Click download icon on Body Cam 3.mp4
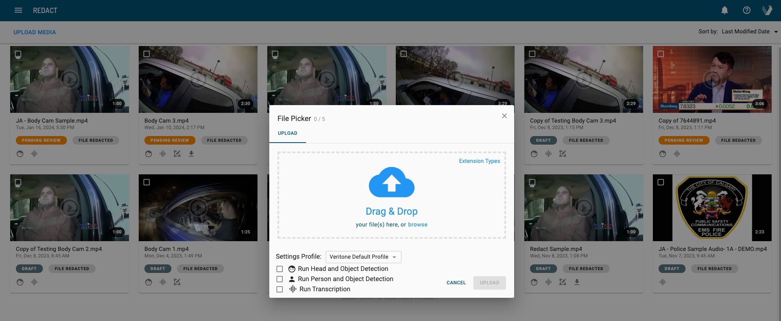This screenshot has width=781, height=321. [191, 154]
